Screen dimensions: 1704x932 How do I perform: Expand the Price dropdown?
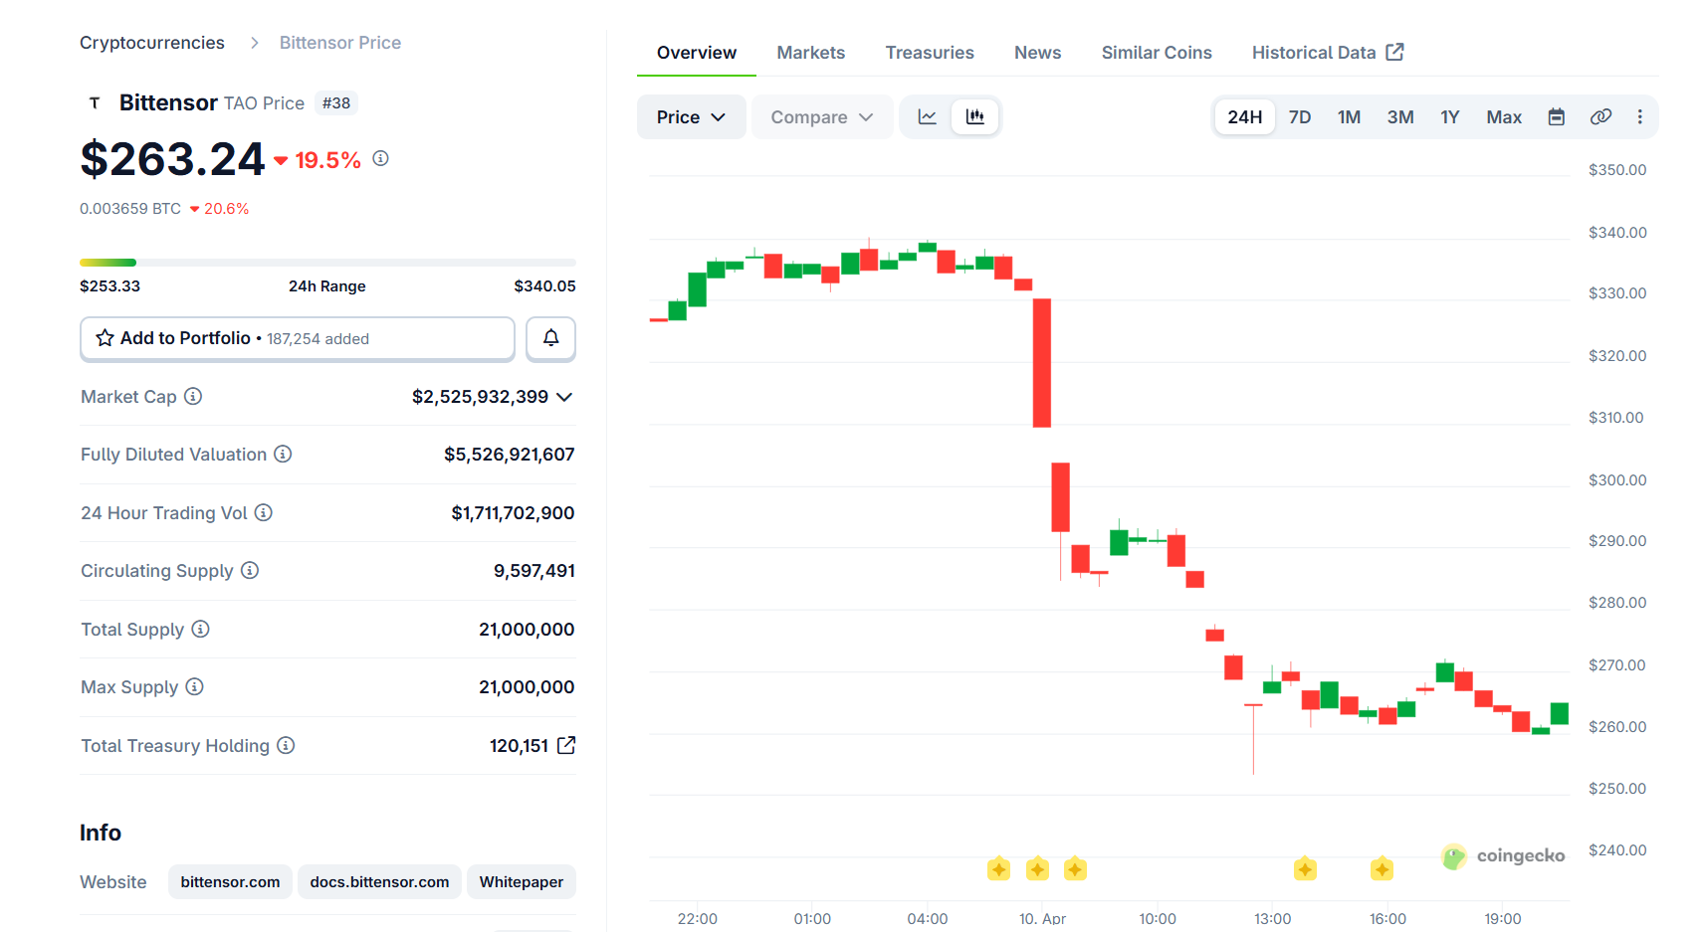pyautogui.click(x=691, y=117)
